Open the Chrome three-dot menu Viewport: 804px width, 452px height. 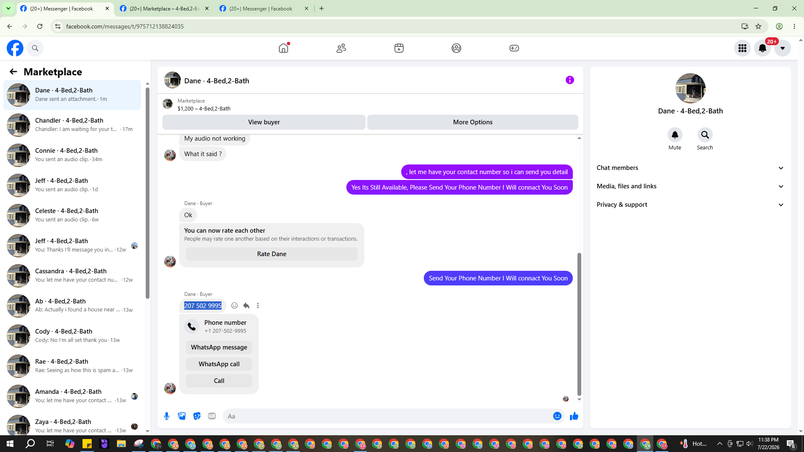click(794, 26)
